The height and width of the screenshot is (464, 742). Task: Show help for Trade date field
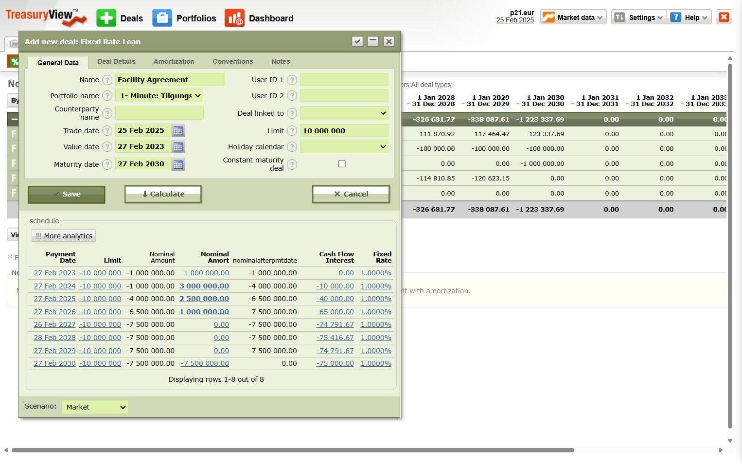coord(107,131)
